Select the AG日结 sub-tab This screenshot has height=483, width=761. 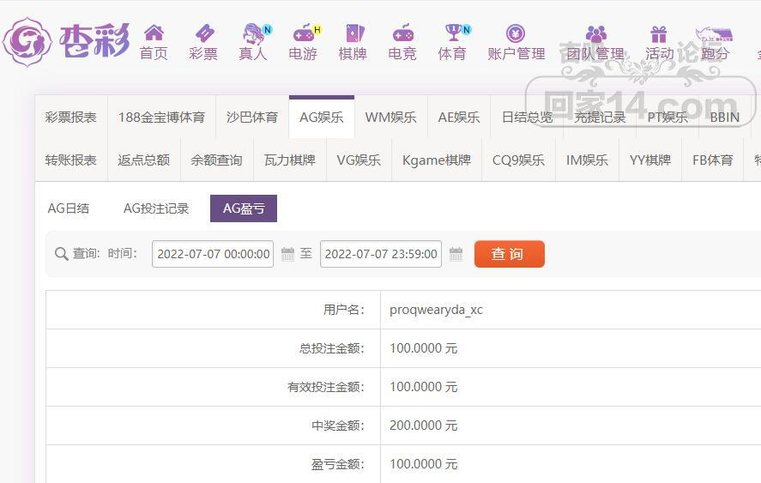tap(69, 208)
